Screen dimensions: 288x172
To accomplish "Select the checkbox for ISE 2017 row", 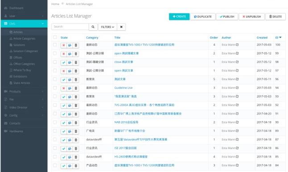I will click(55, 148).
